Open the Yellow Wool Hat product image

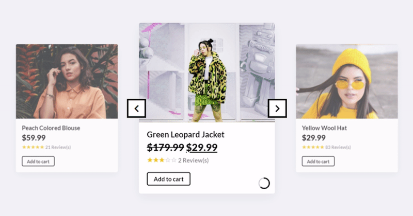tap(346, 81)
